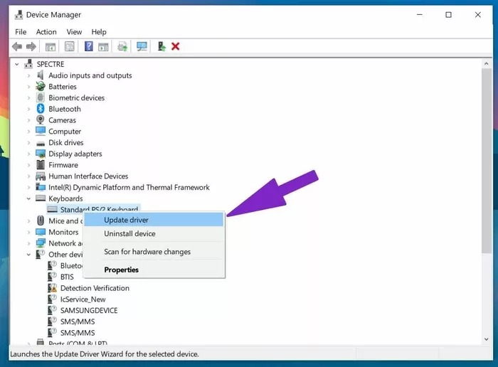This screenshot has height=367, width=498.
Task: Open the View menu
Action: (74, 32)
